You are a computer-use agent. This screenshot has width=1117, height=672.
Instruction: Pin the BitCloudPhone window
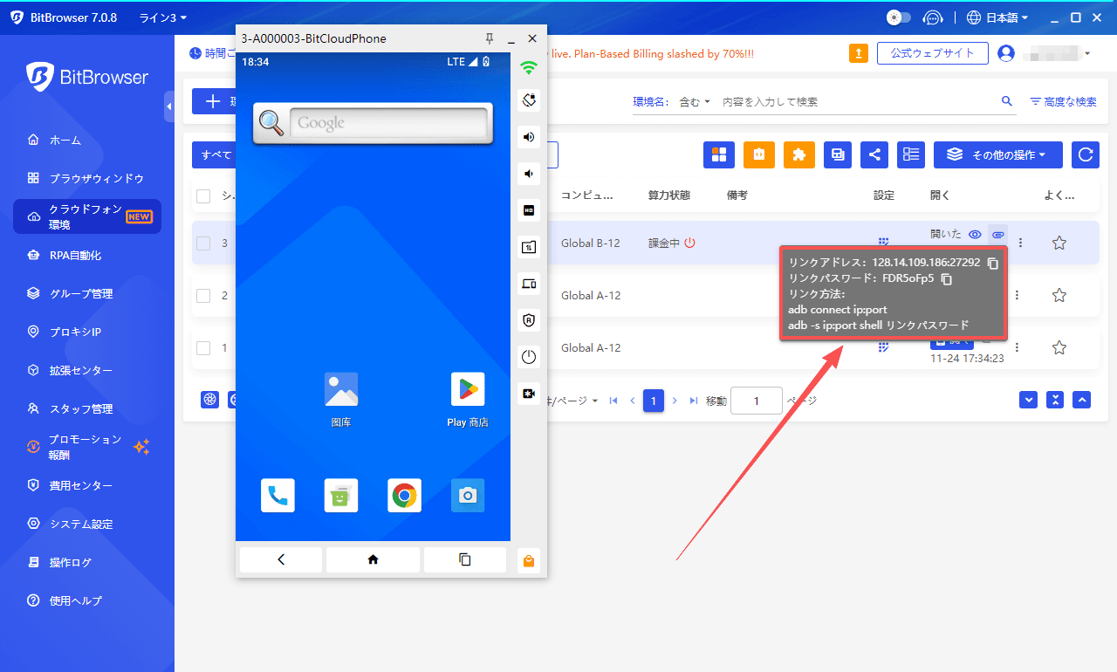coord(490,38)
